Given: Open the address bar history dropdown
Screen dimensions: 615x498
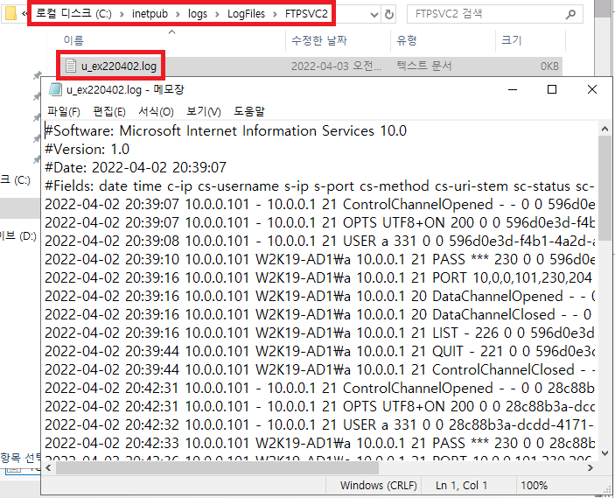Looking at the screenshot, I should pyautogui.click(x=374, y=15).
